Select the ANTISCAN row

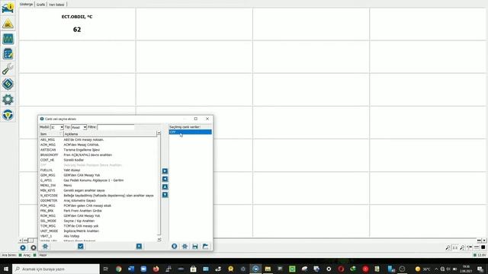98,150
